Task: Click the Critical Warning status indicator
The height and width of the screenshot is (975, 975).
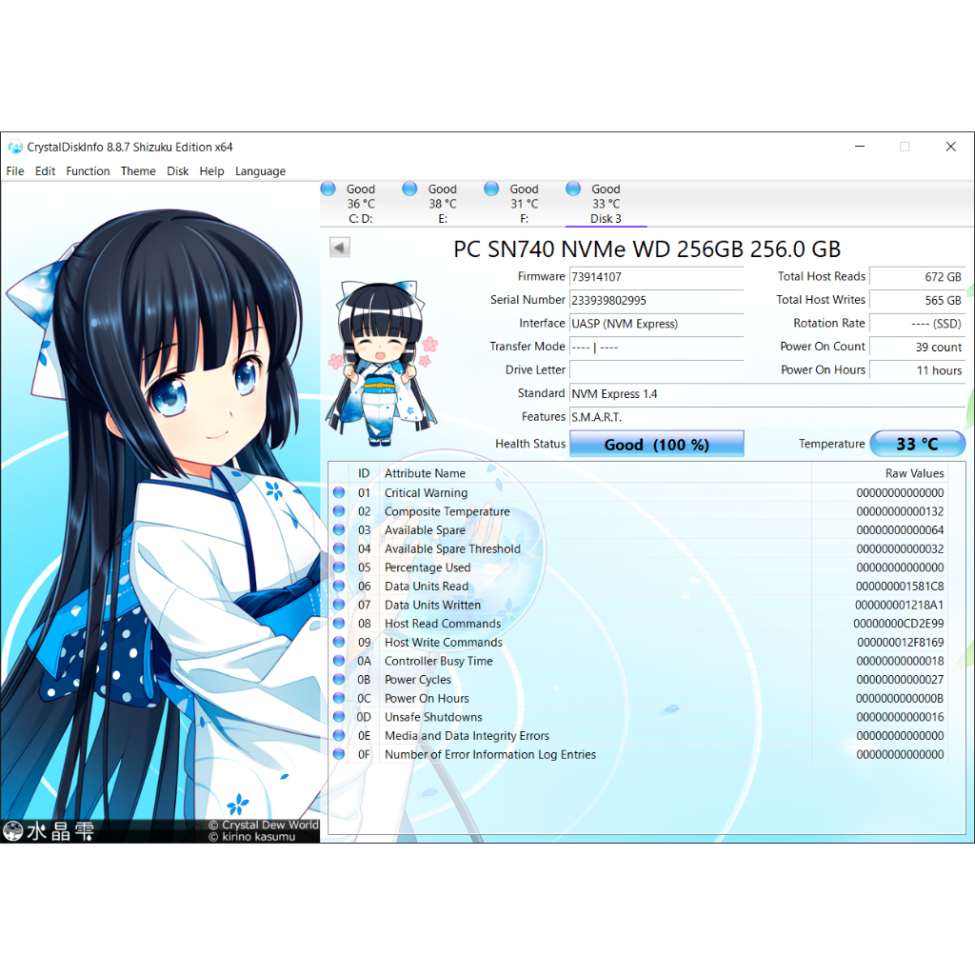Action: click(x=339, y=493)
